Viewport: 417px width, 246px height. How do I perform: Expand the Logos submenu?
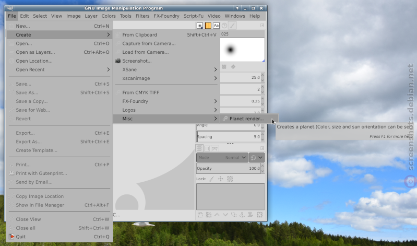pyautogui.click(x=166, y=110)
